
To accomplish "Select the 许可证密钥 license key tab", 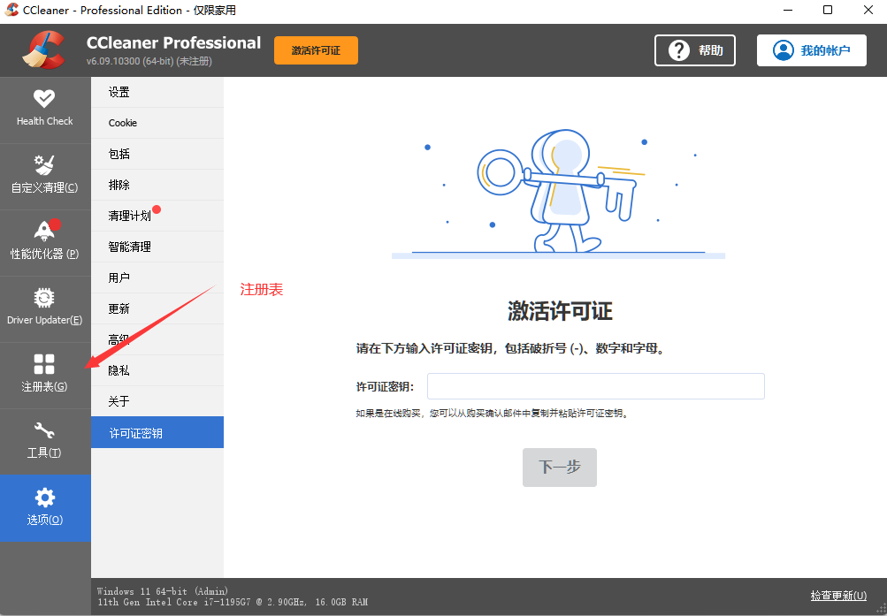I will click(157, 433).
